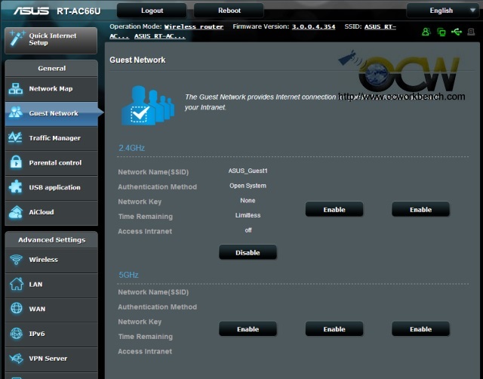Screen dimensions: 483x379
Task: Open Network Map via its icon
Action: point(16,88)
